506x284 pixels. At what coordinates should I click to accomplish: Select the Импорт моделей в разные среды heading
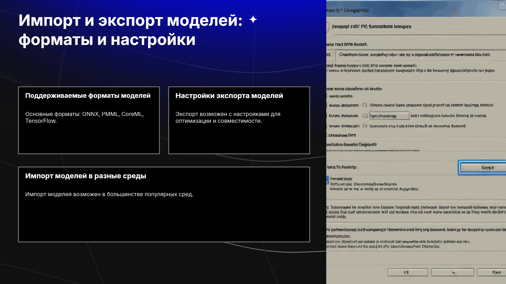pyautogui.click(x=86, y=176)
